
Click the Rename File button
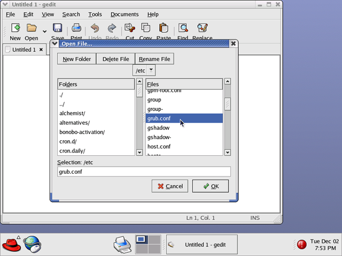point(154,59)
